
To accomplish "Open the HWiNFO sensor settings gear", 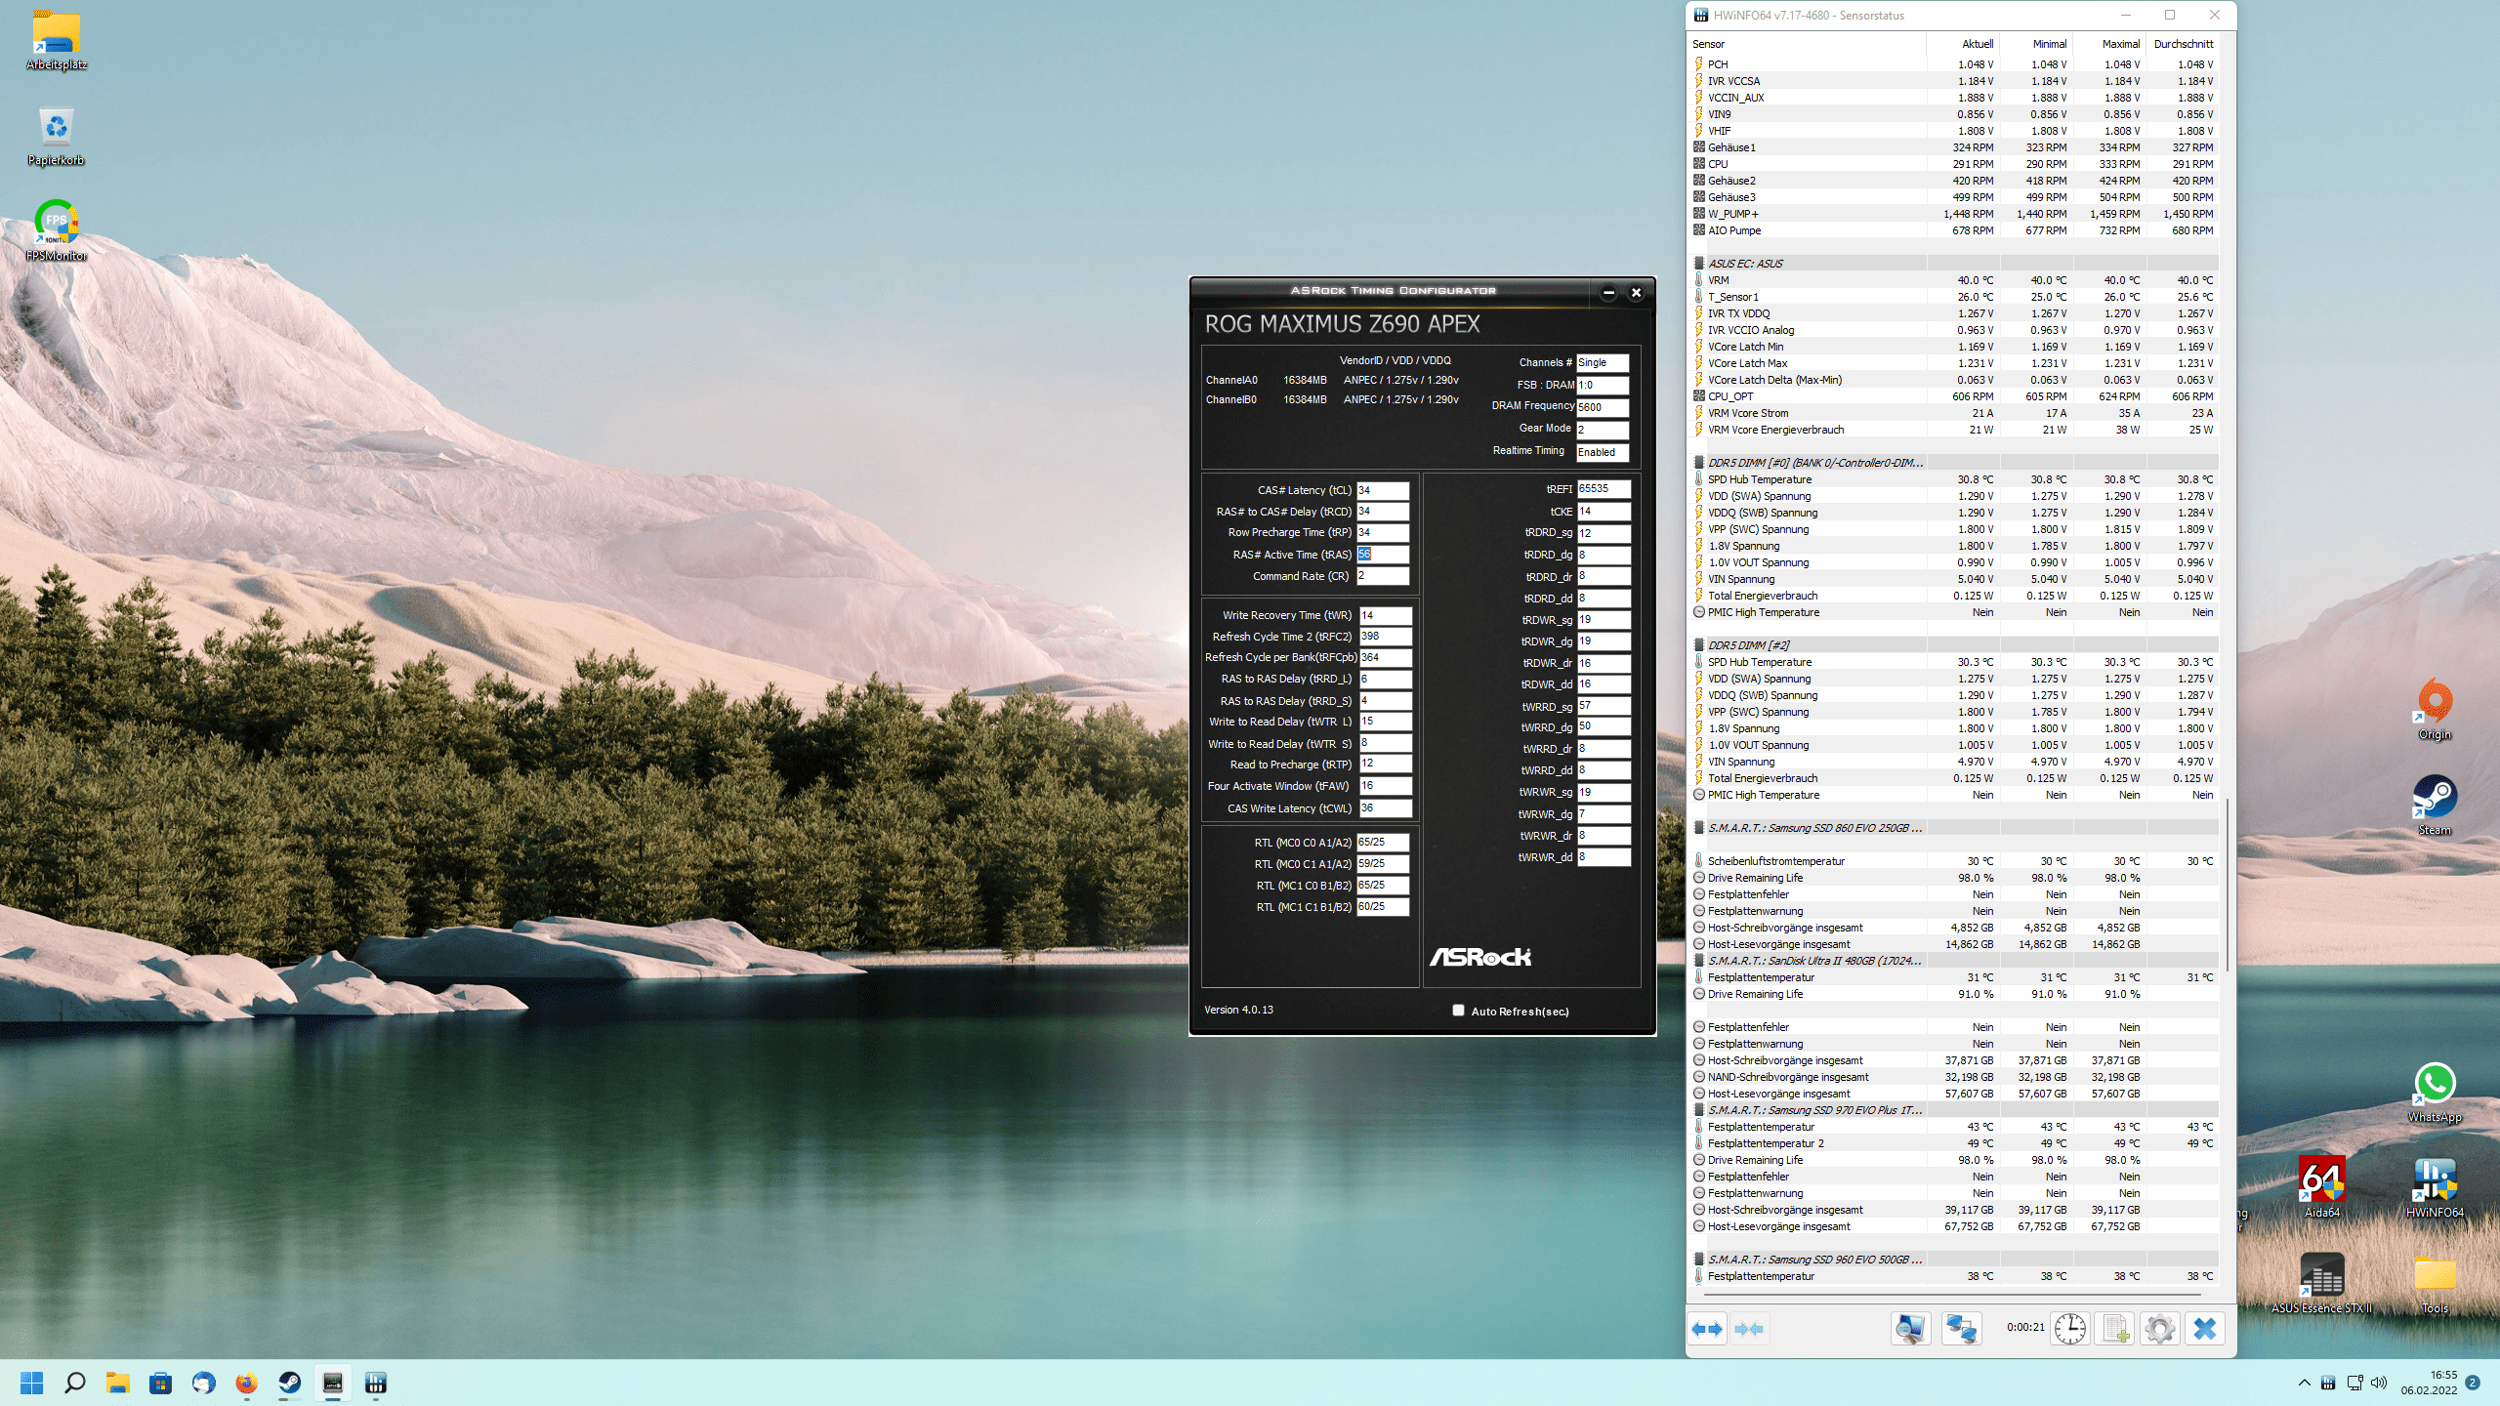I will pos(2160,1329).
